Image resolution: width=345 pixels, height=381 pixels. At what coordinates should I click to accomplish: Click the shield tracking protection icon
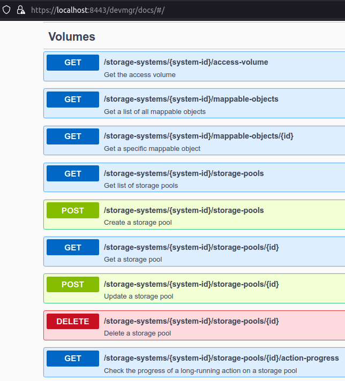(x=6, y=10)
